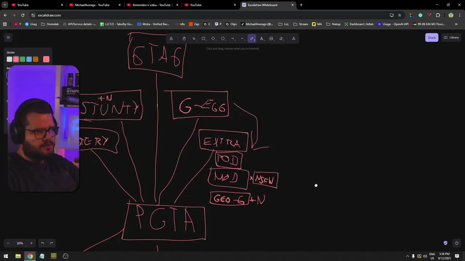The height and width of the screenshot is (261, 465).
Task: Select the Line tool
Action: click(242, 38)
